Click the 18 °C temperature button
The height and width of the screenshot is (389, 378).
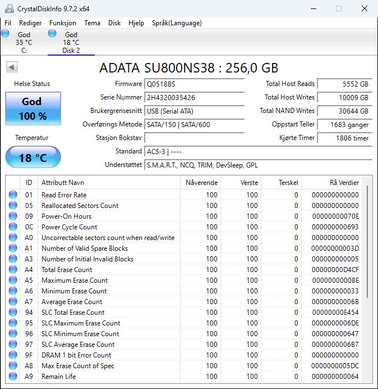[33, 157]
